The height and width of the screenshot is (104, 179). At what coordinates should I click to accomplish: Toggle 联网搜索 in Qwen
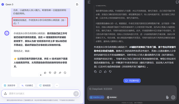pos(45,85)
